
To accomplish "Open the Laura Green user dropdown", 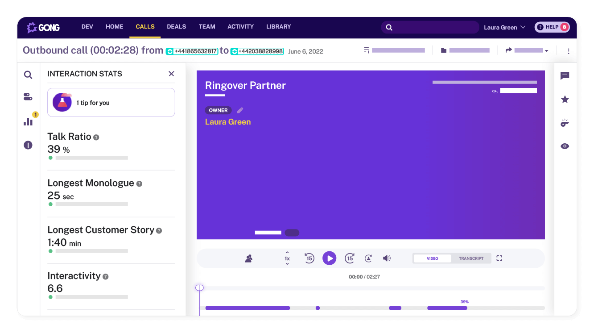I will 504,28.
